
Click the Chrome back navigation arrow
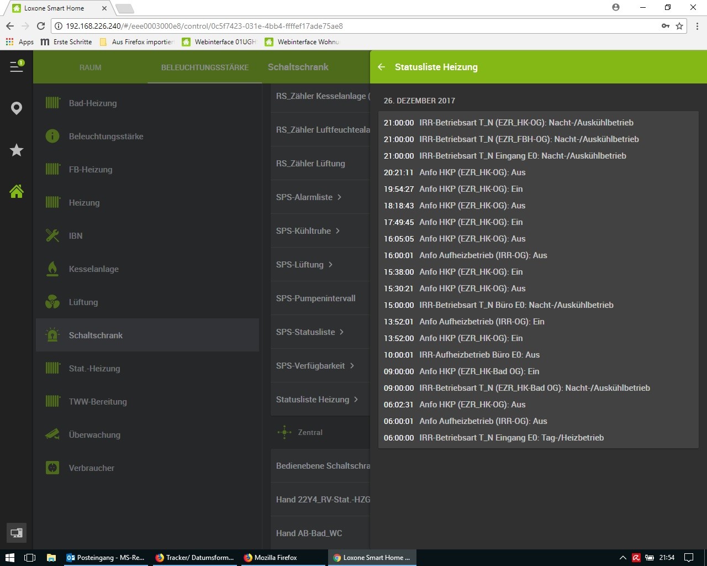tap(10, 26)
